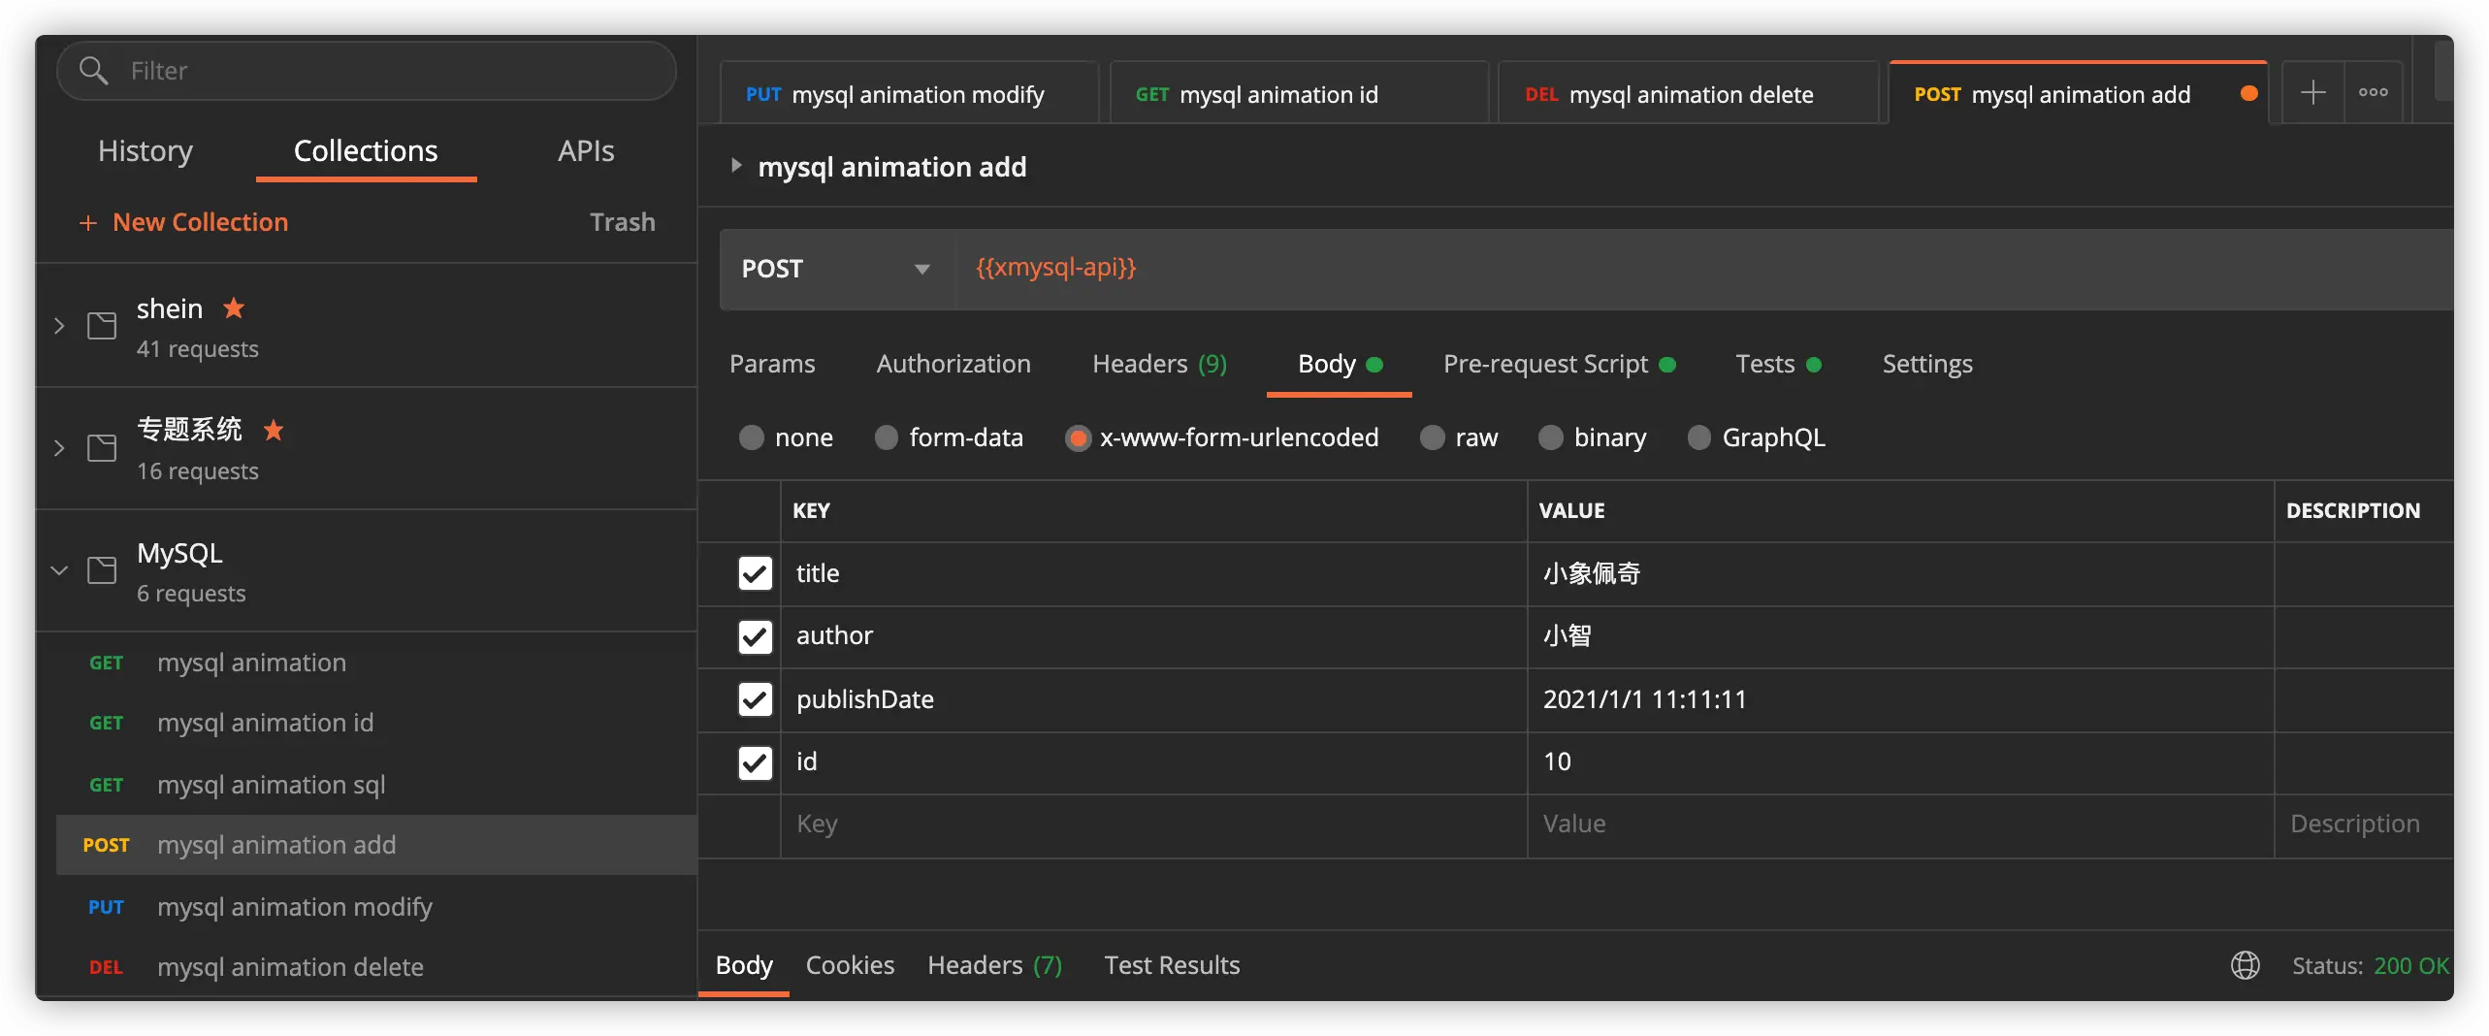This screenshot has height=1036, width=2489.
Task: Collapse the MySQL collection
Action: (59, 570)
